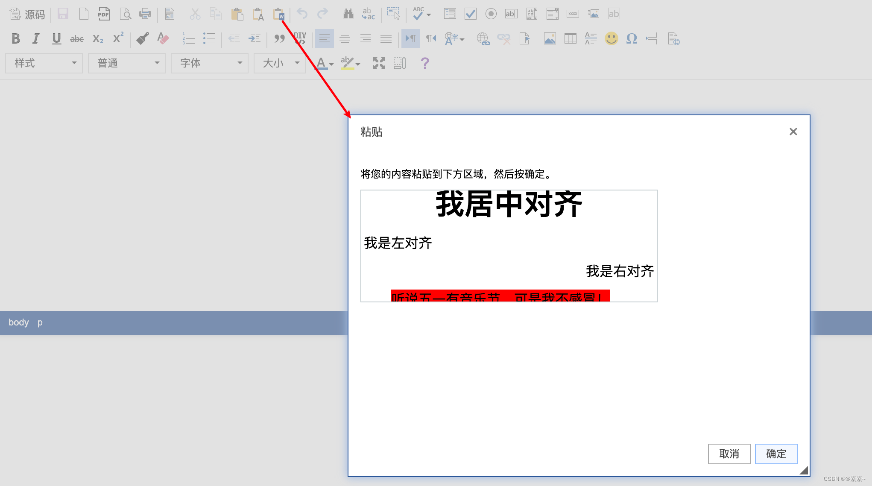Insert a hyperlink
Viewport: 872px width, 486px height.
483,39
